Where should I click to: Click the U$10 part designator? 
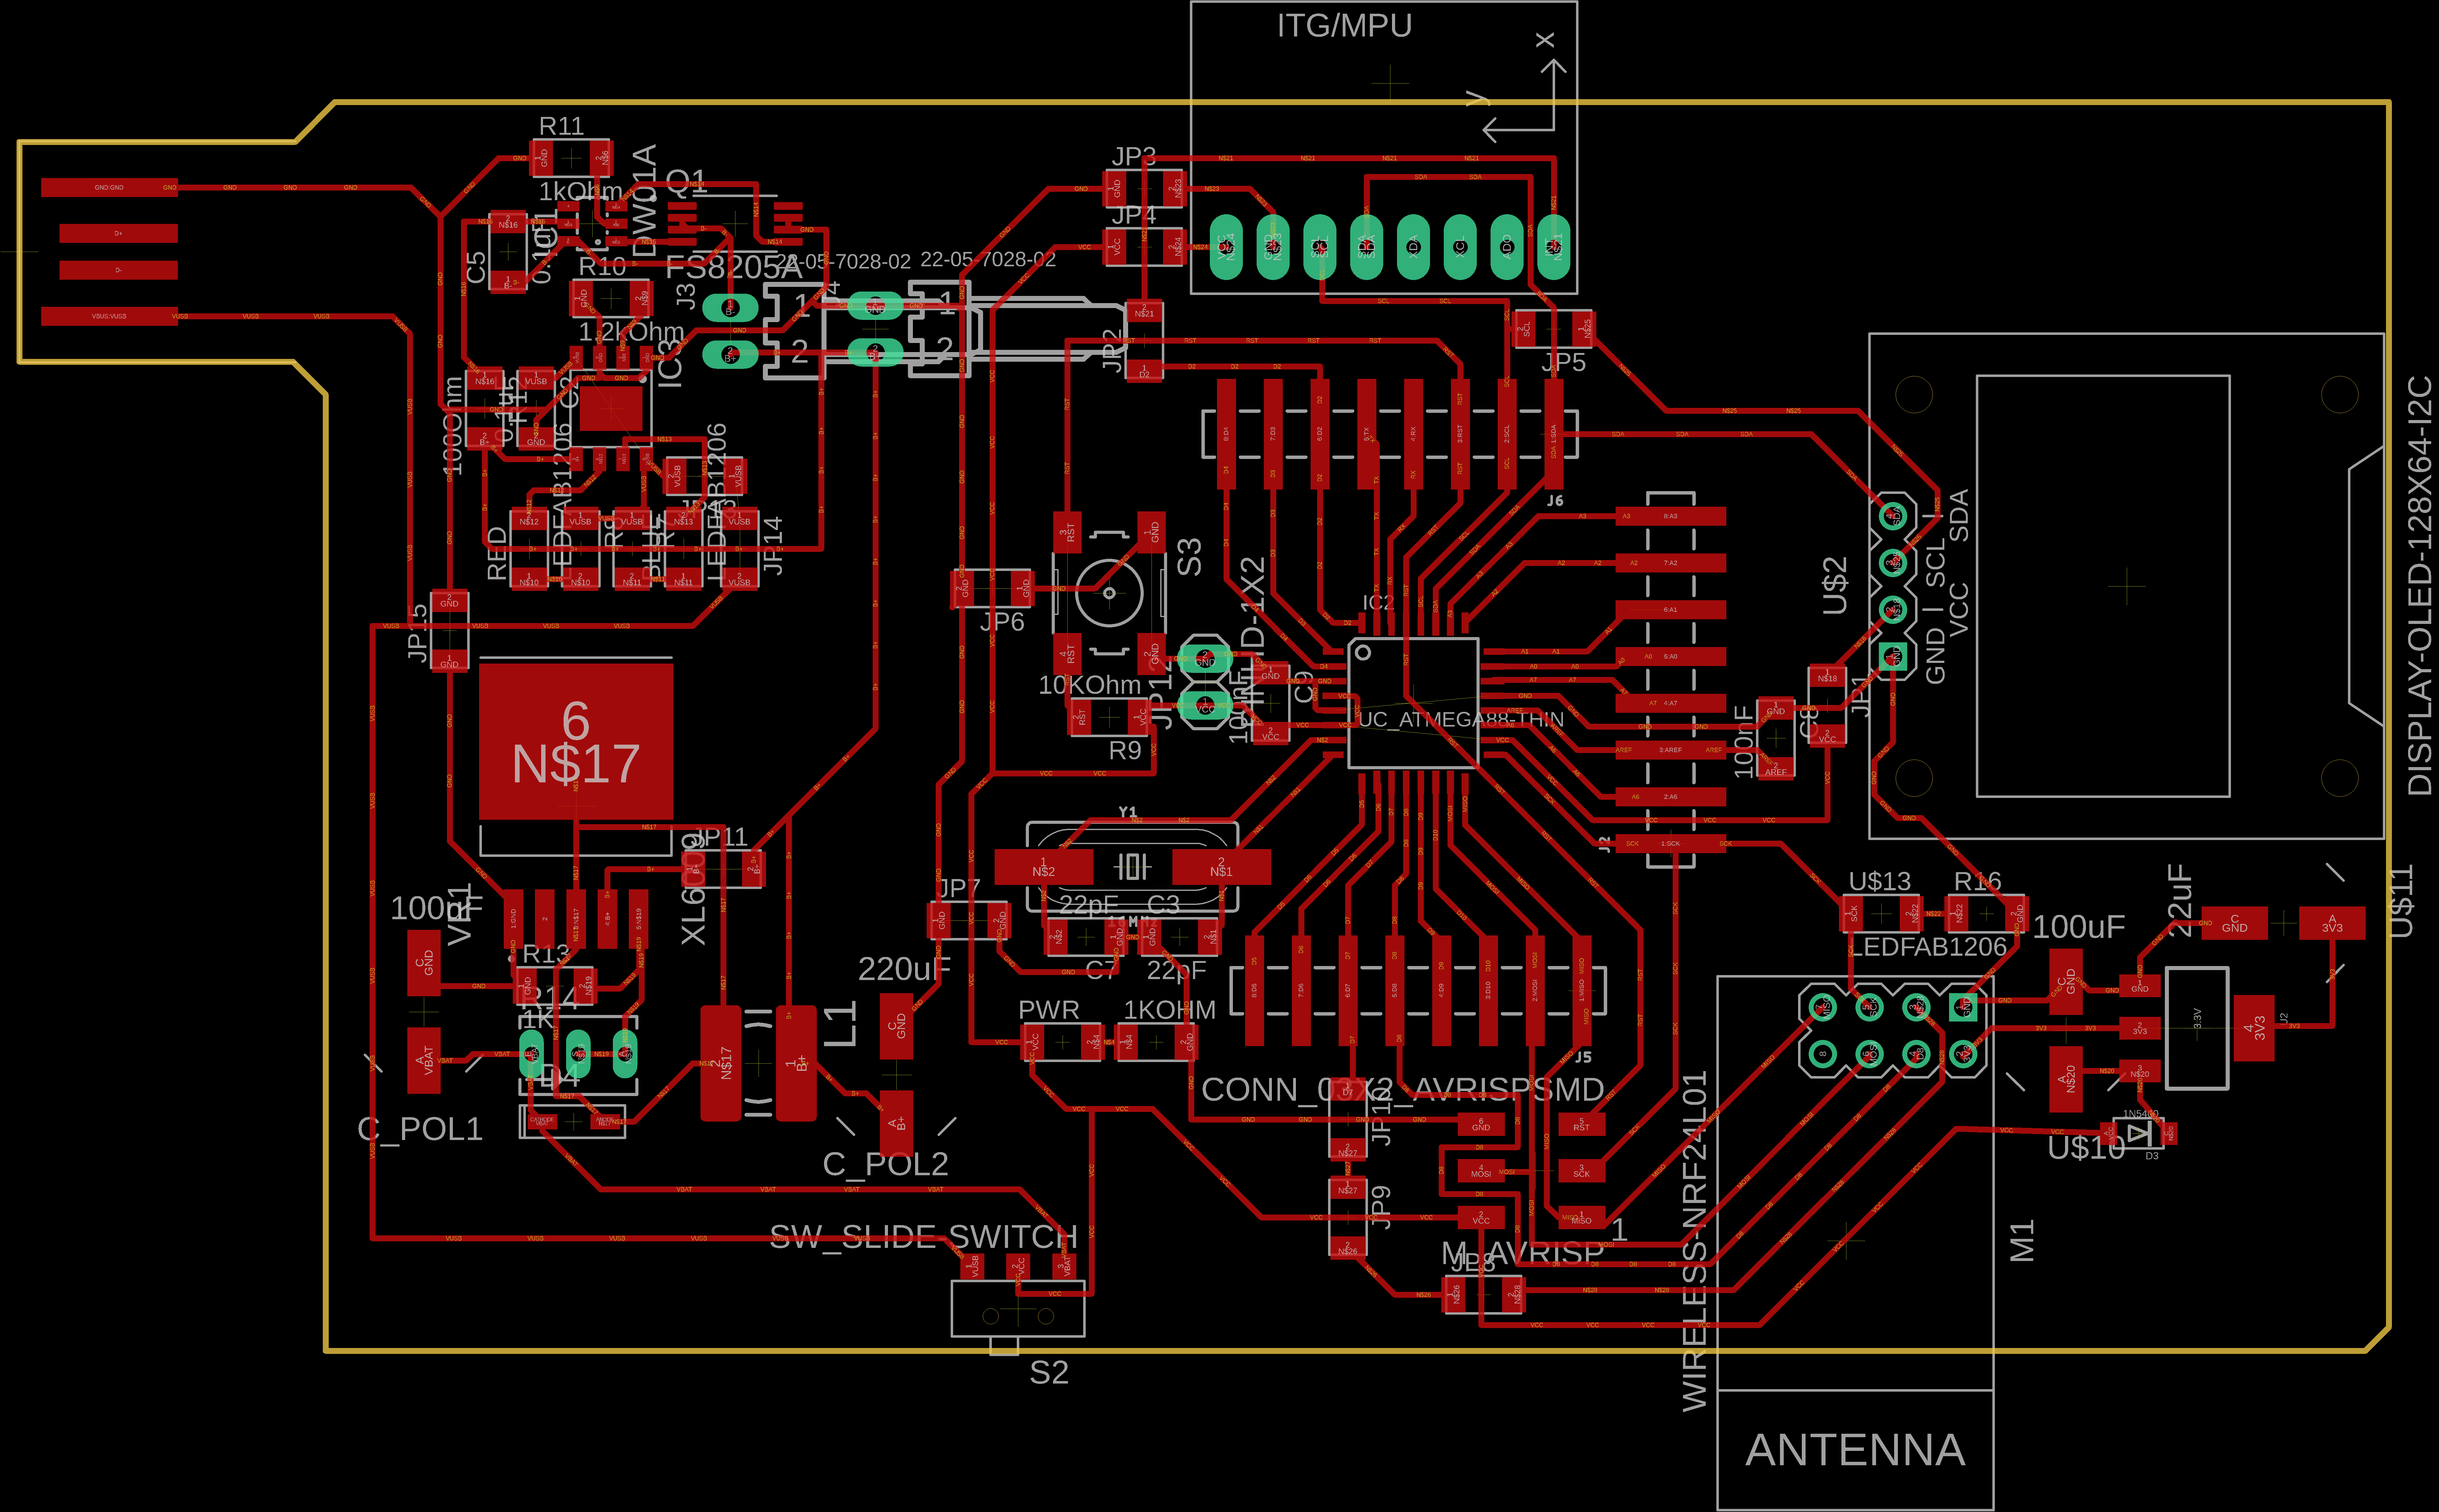pos(2086,1148)
